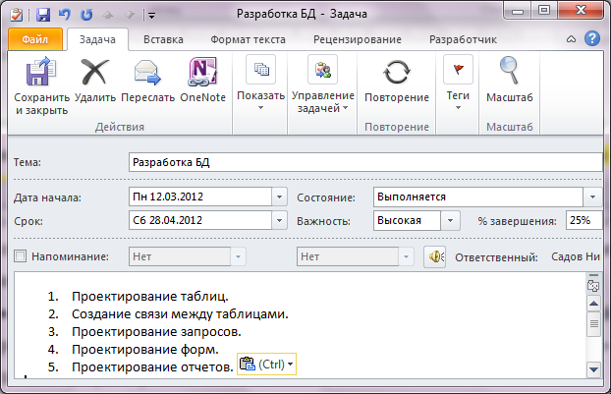Click line 'Проектирование таблиц.'
This screenshot has width=611, height=394.
pyautogui.click(x=150, y=297)
